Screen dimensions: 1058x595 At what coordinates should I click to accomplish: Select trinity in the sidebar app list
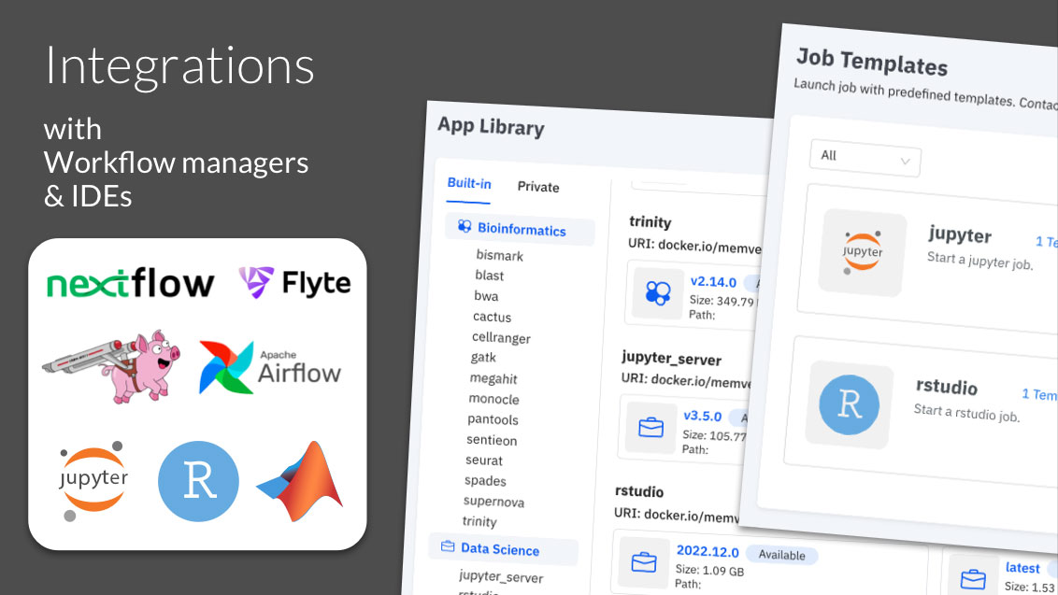pos(479,521)
